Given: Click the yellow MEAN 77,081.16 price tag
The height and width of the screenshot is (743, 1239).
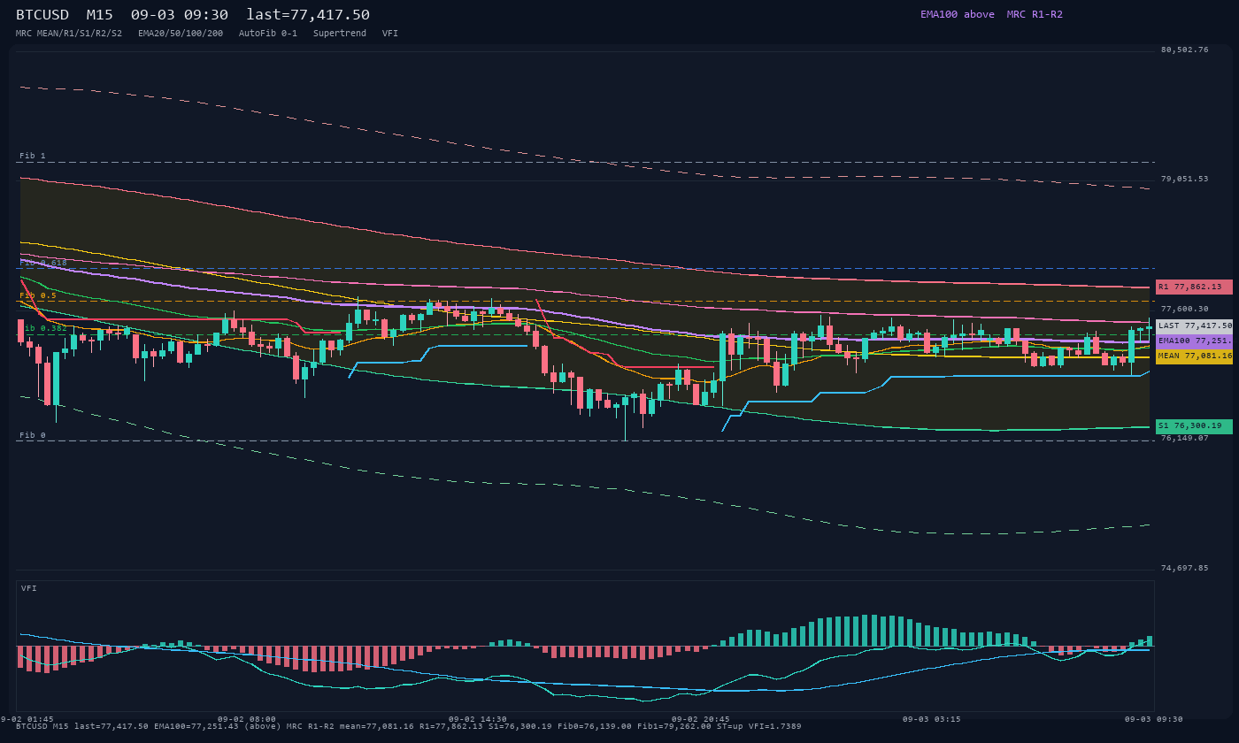Looking at the screenshot, I should pyautogui.click(x=1194, y=356).
